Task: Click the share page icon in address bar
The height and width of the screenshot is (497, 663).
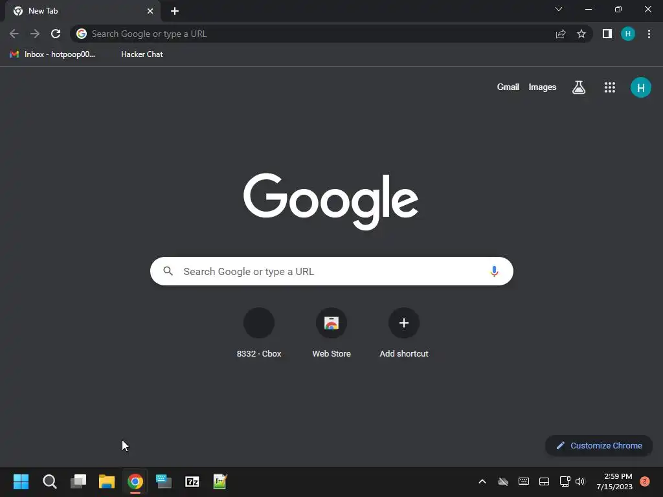Action: pyautogui.click(x=561, y=34)
